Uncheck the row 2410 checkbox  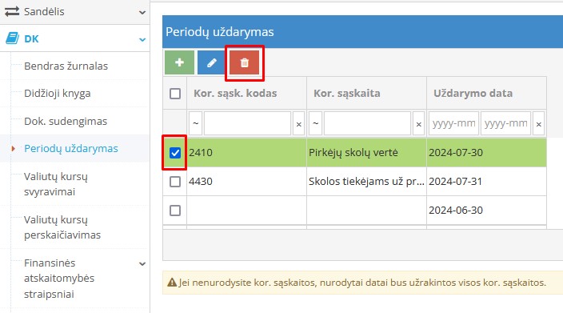[175, 153]
